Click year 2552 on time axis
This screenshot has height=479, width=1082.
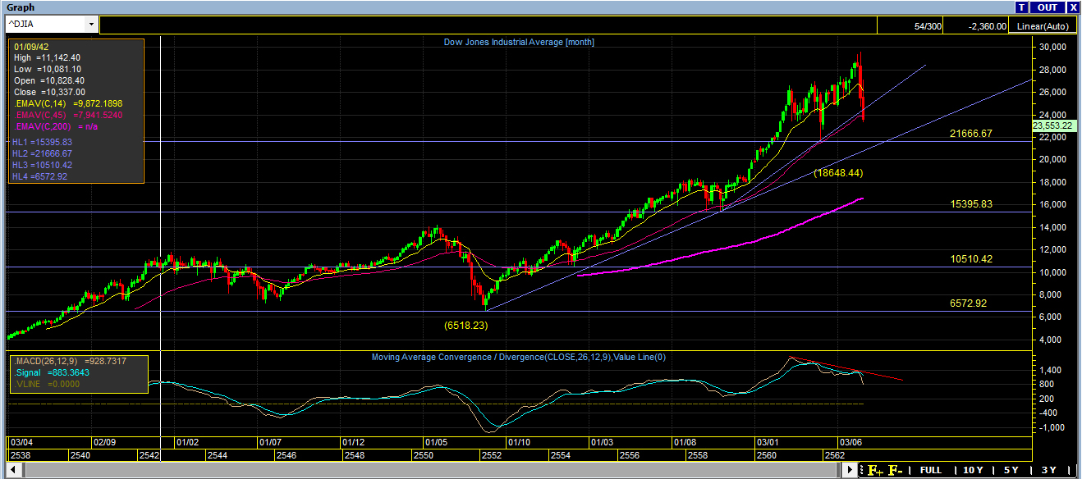pyautogui.click(x=492, y=454)
